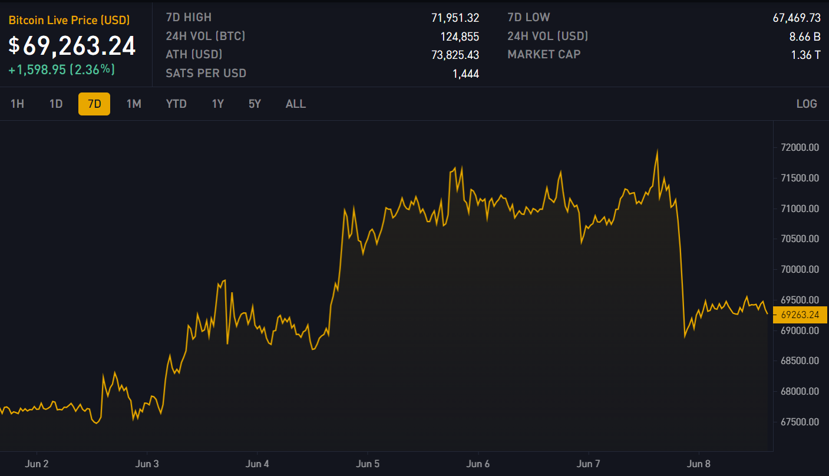Click the SATS PER USD label
Image resolution: width=829 pixels, height=476 pixels.
206,74
